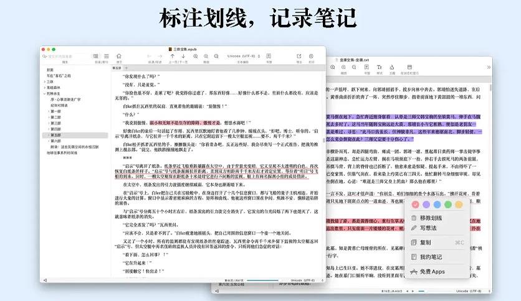This screenshot has width=521, height=301.
Task: Open the Tt style icon in txt window
Action: [380, 67]
